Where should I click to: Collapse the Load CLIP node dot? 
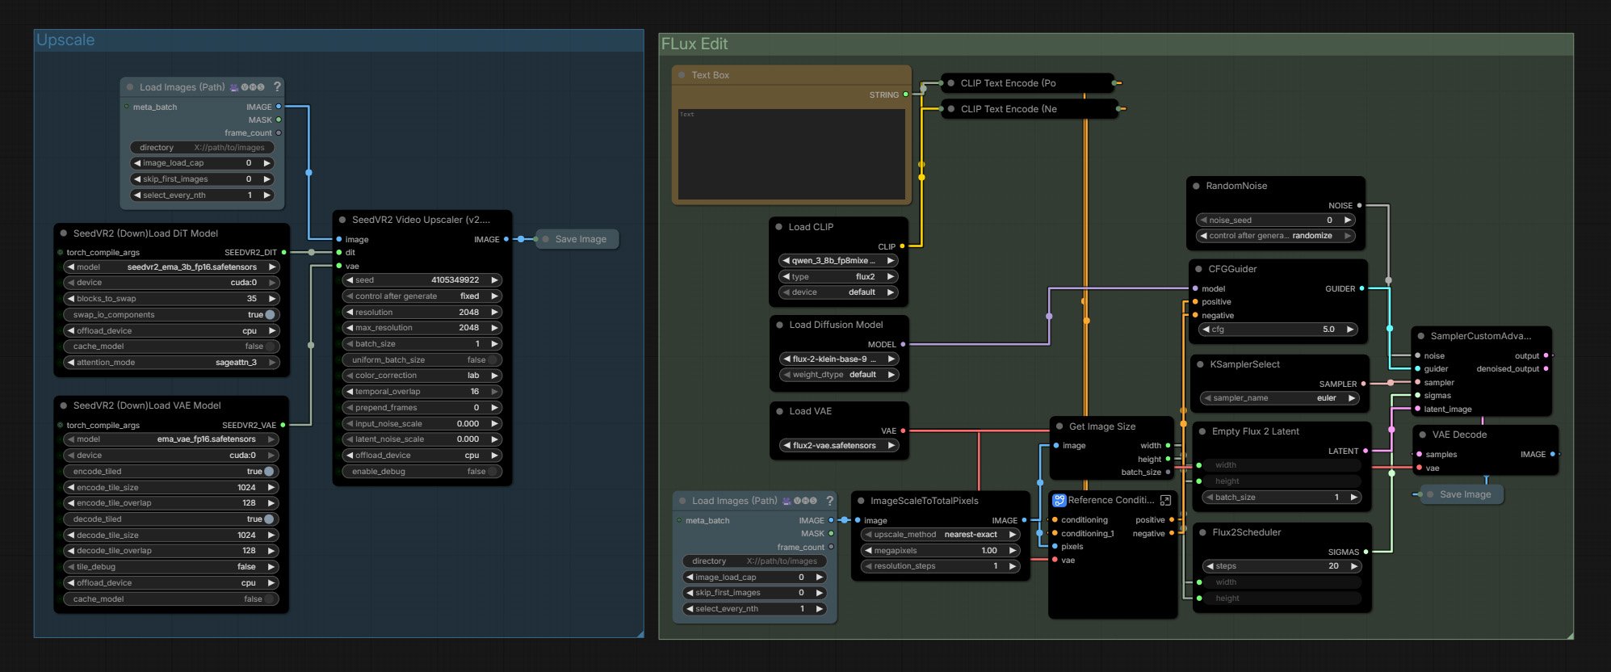point(779,227)
